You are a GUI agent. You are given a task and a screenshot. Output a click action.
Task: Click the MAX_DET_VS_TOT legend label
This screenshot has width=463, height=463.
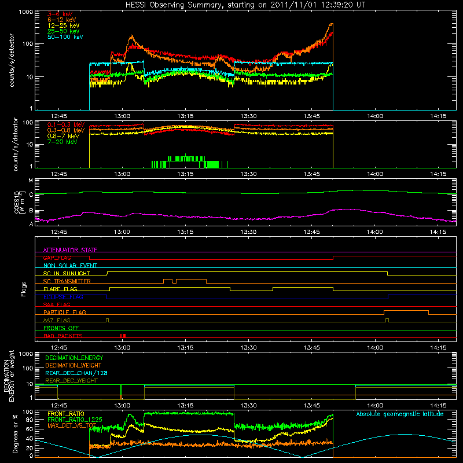coord(72,425)
